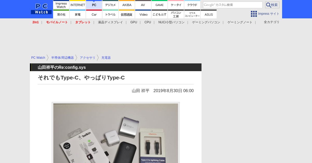Open the Impress Watch tab
Screen dimensions: 312x163
tap(61, 5)
